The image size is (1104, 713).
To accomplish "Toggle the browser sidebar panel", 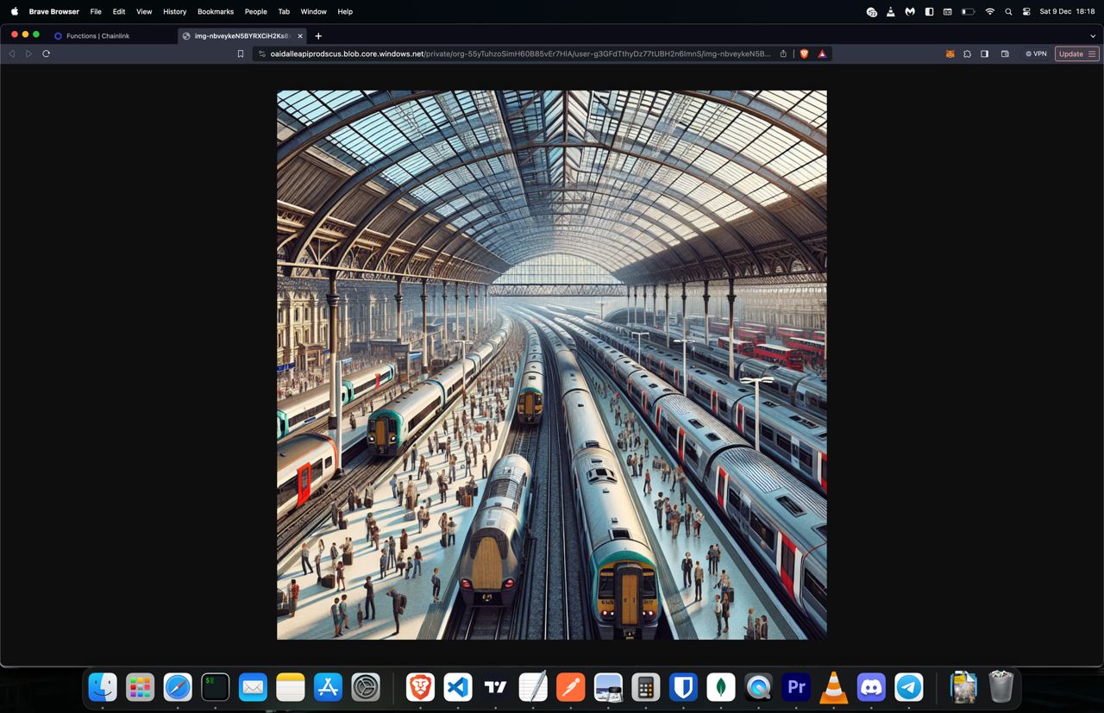I will [984, 53].
